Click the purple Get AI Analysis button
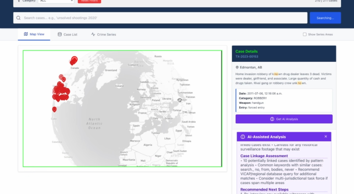Screen dimensions: 354x194 coord(284,119)
